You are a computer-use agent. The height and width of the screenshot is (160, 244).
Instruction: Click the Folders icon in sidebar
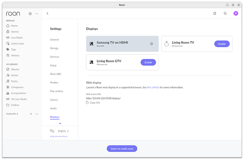(8, 105)
